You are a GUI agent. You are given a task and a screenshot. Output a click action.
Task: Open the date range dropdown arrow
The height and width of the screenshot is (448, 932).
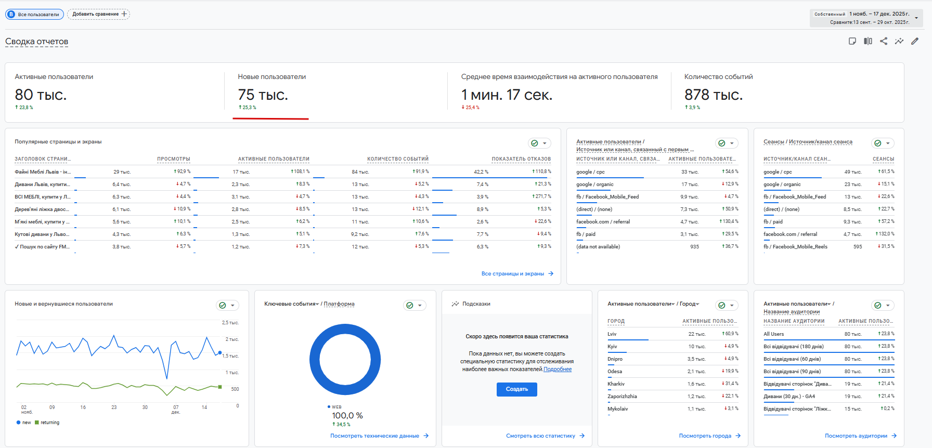point(916,18)
